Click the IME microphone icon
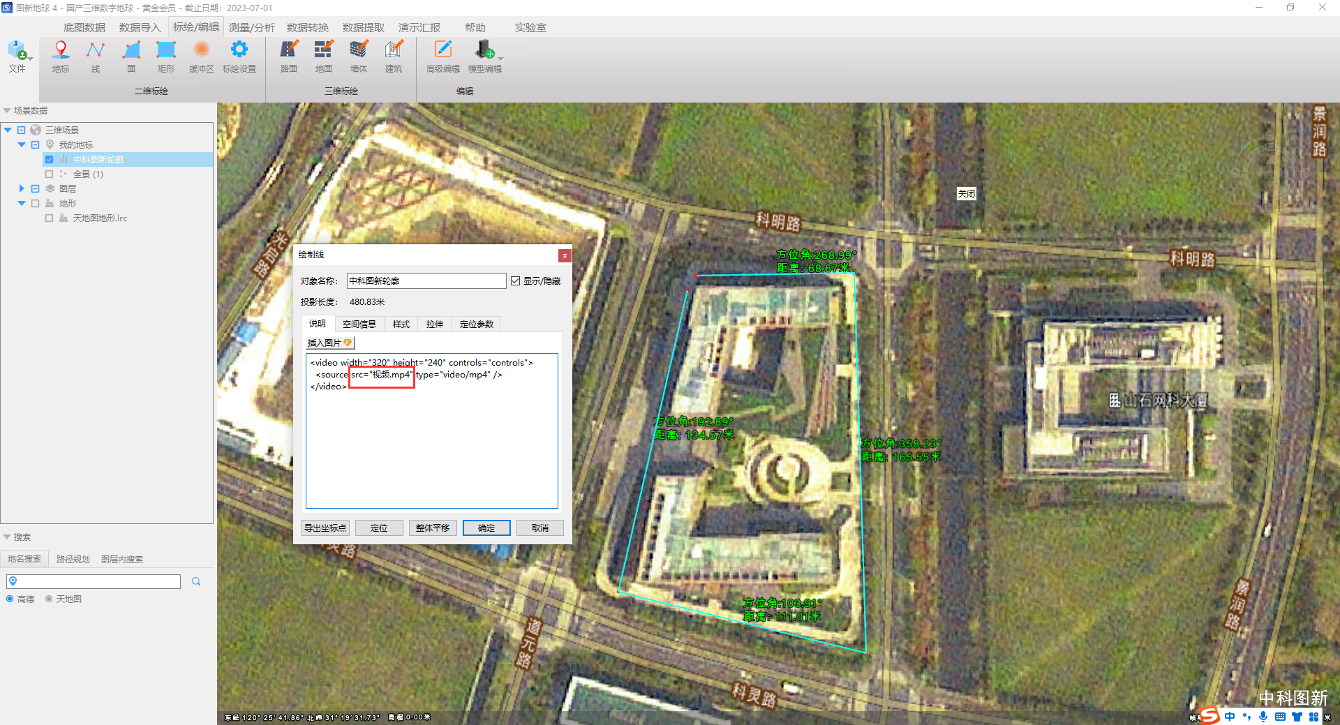The image size is (1340, 725). click(x=1263, y=717)
